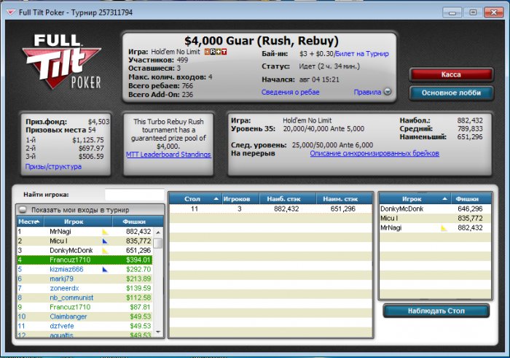The height and width of the screenshot is (358, 510).
Task: Sort tables by Игроков column
Action: point(240,199)
